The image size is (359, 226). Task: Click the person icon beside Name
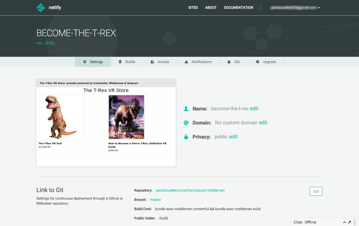click(186, 109)
